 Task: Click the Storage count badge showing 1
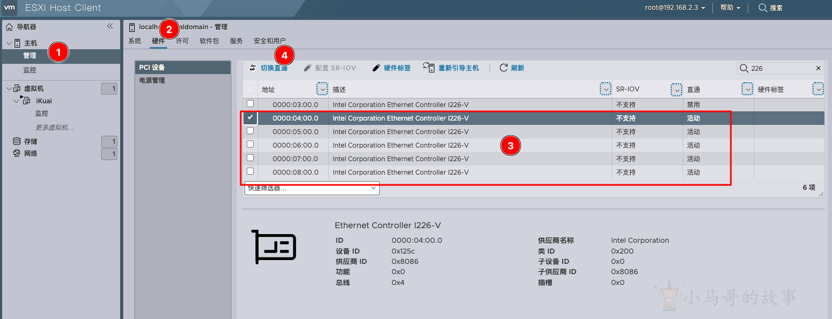109,142
